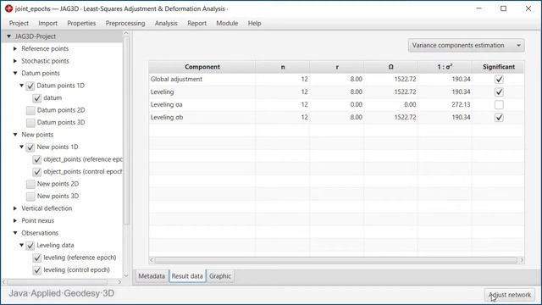Check the Datum points 3D checkbox
The image size is (542, 305).
30,123
